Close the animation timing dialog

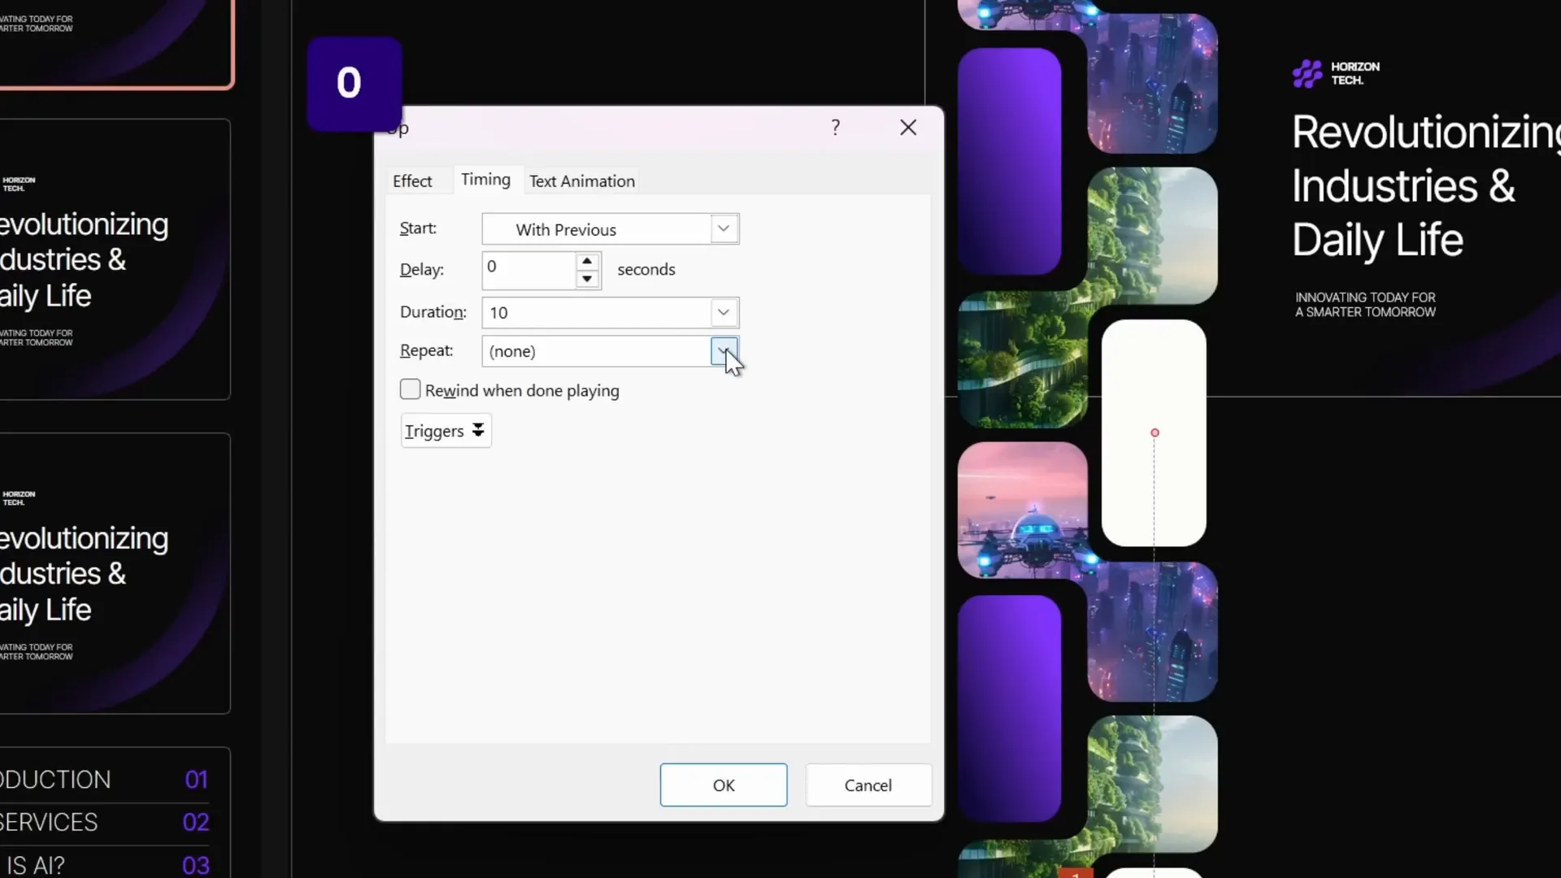click(x=908, y=127)
